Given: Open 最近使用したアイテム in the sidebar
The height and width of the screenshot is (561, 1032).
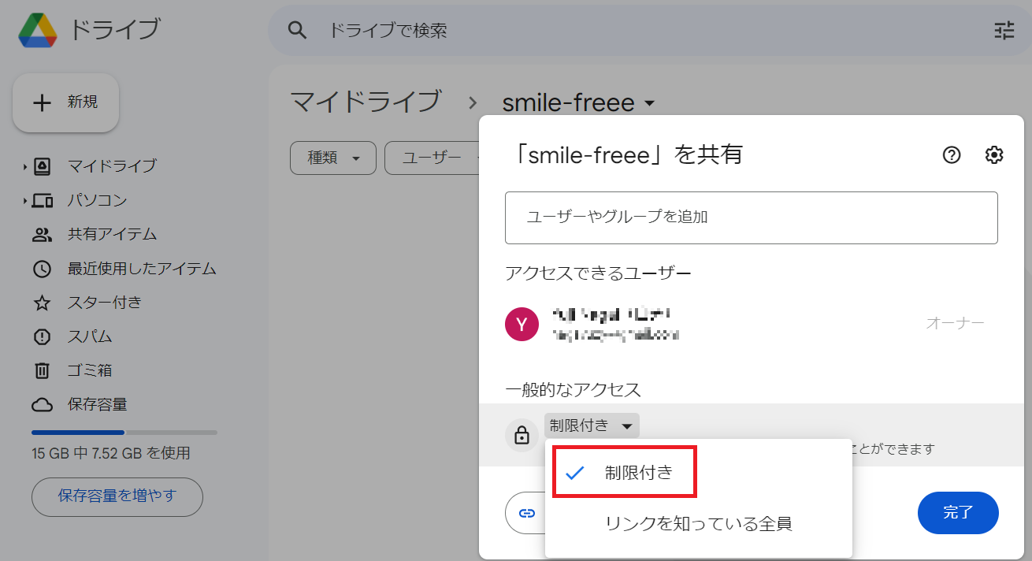Looking at the screenshot, I should pos(142,269).
